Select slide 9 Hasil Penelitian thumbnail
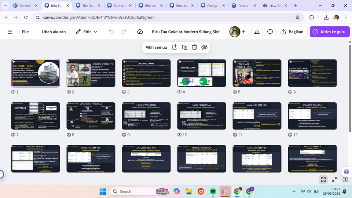 [146, 116]
